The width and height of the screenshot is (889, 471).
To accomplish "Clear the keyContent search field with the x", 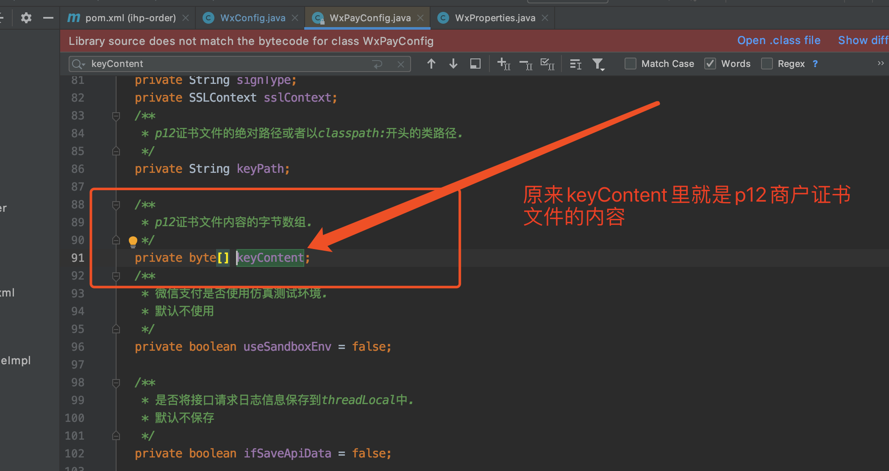I will click(x=400, y=64).
